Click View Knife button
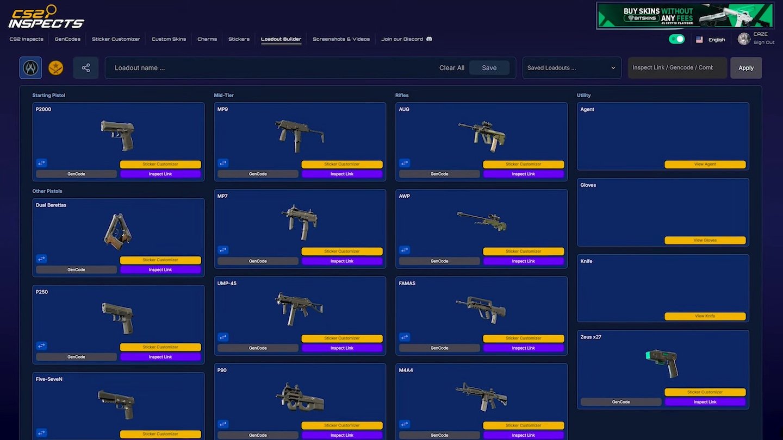The image size is (783, 440). (x=705, y=316)
